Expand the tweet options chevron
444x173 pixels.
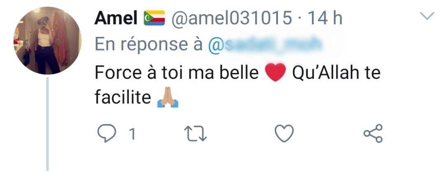coord(428,17)
